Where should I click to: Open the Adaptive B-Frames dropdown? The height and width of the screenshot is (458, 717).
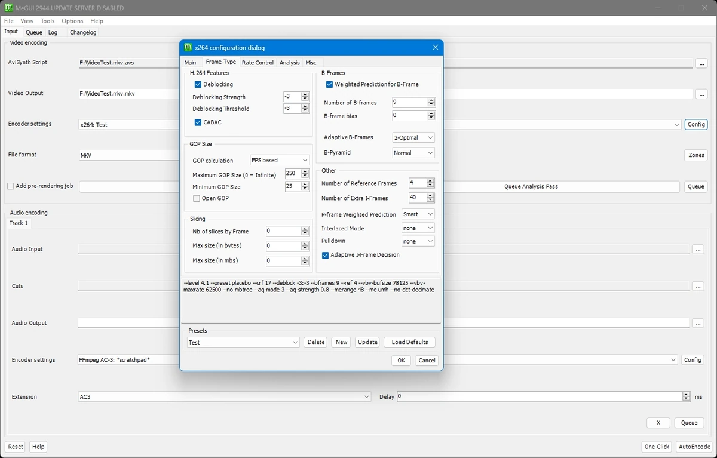(413, 137)
